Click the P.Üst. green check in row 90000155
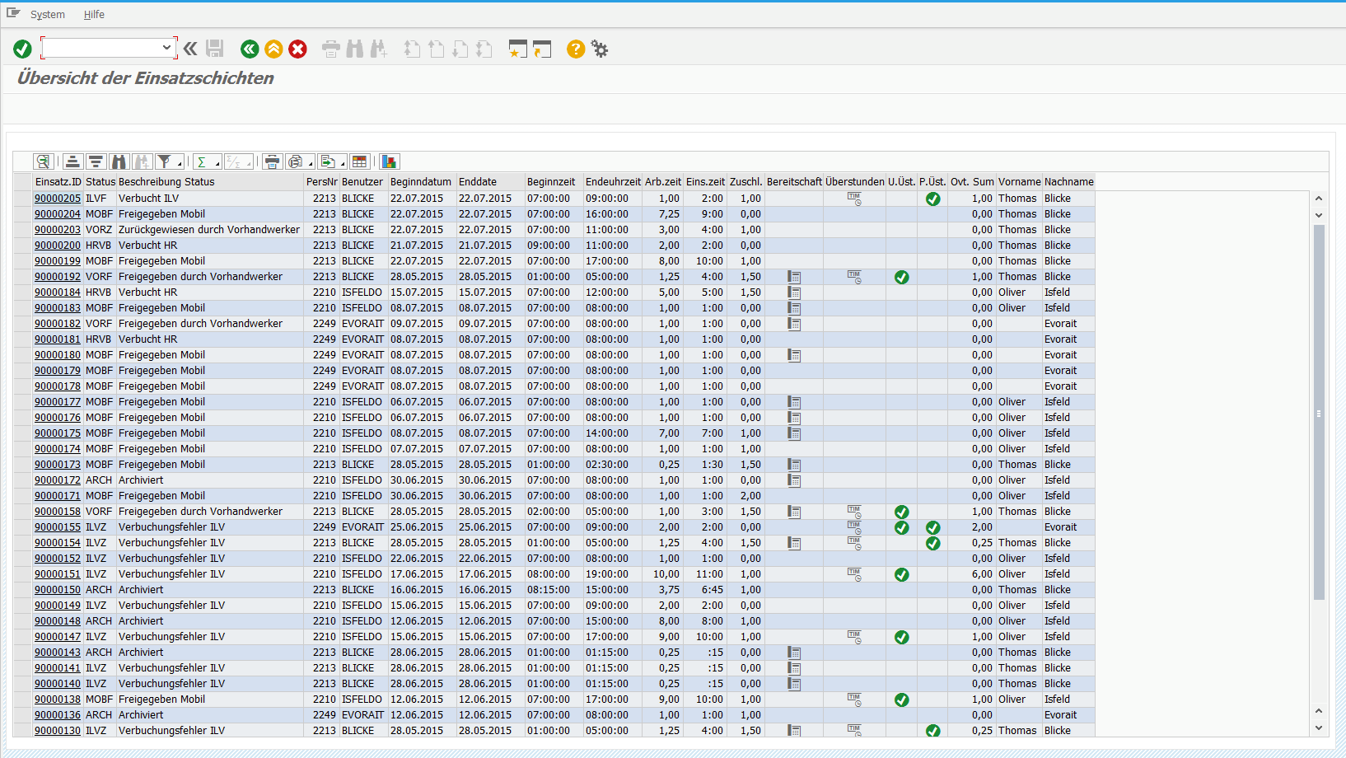Screen dimensions: 1346x758 pos(932,527)
